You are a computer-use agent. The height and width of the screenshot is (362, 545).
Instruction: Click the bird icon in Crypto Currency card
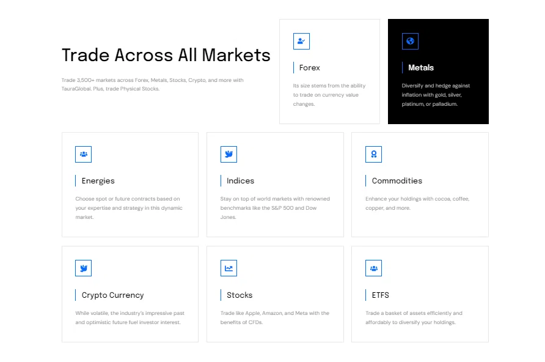tap(84, 268)
